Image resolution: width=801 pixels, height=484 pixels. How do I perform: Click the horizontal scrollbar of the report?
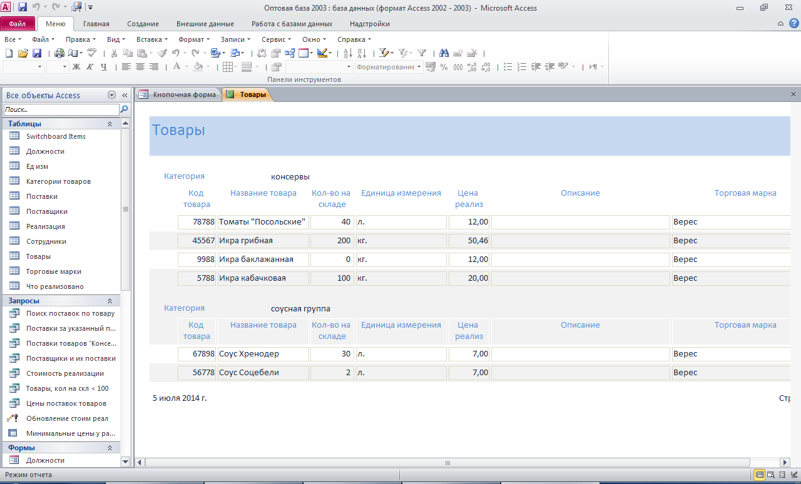(x=447, y=463)
